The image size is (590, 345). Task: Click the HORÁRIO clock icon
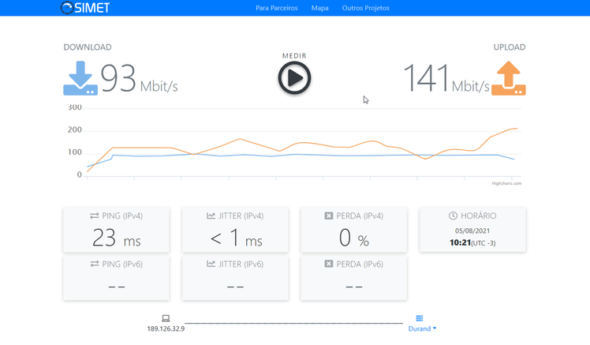(x=453, y=216)
